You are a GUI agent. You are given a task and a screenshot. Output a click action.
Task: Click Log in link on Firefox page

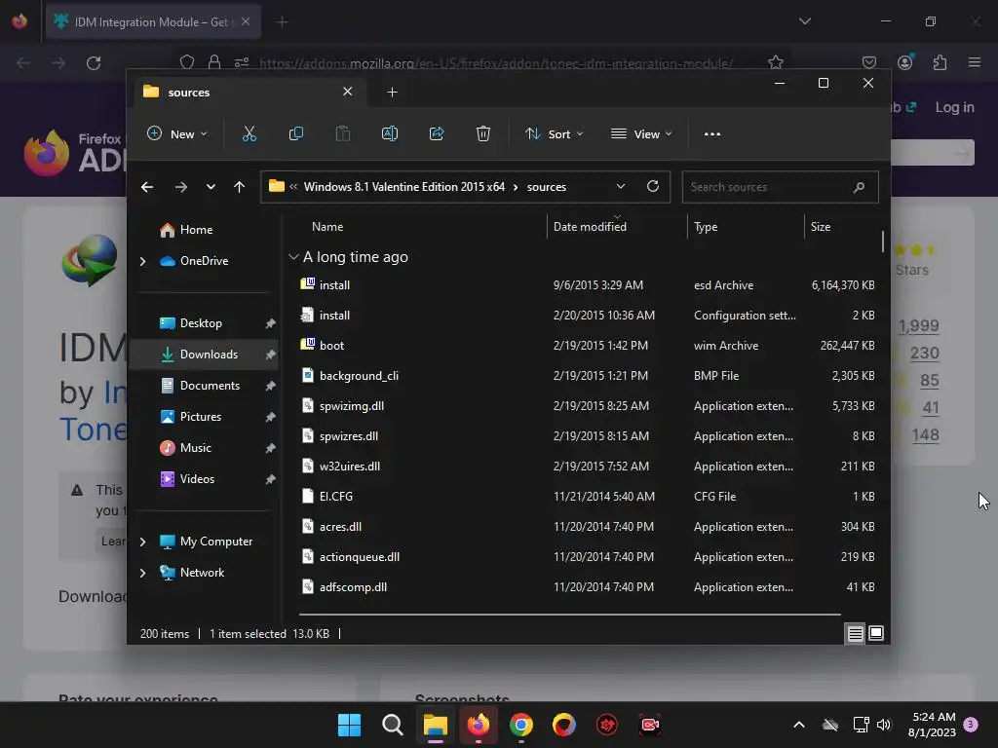[954, 107]
